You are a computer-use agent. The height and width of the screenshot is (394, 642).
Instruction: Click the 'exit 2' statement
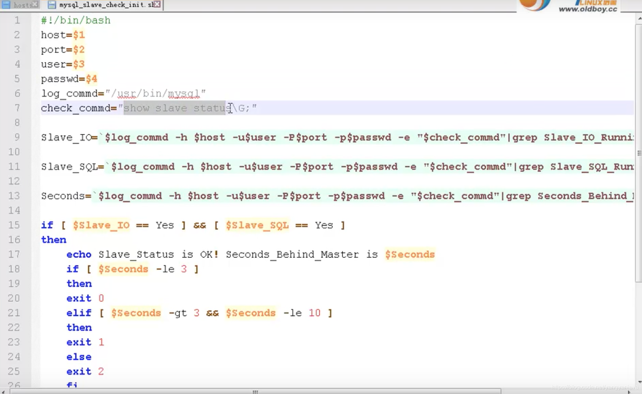point(85,372)
